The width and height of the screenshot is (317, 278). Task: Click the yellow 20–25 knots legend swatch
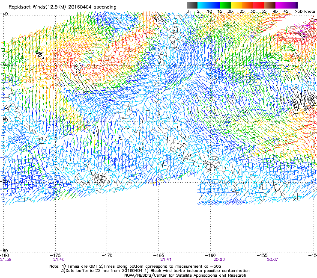click(236, 5)
